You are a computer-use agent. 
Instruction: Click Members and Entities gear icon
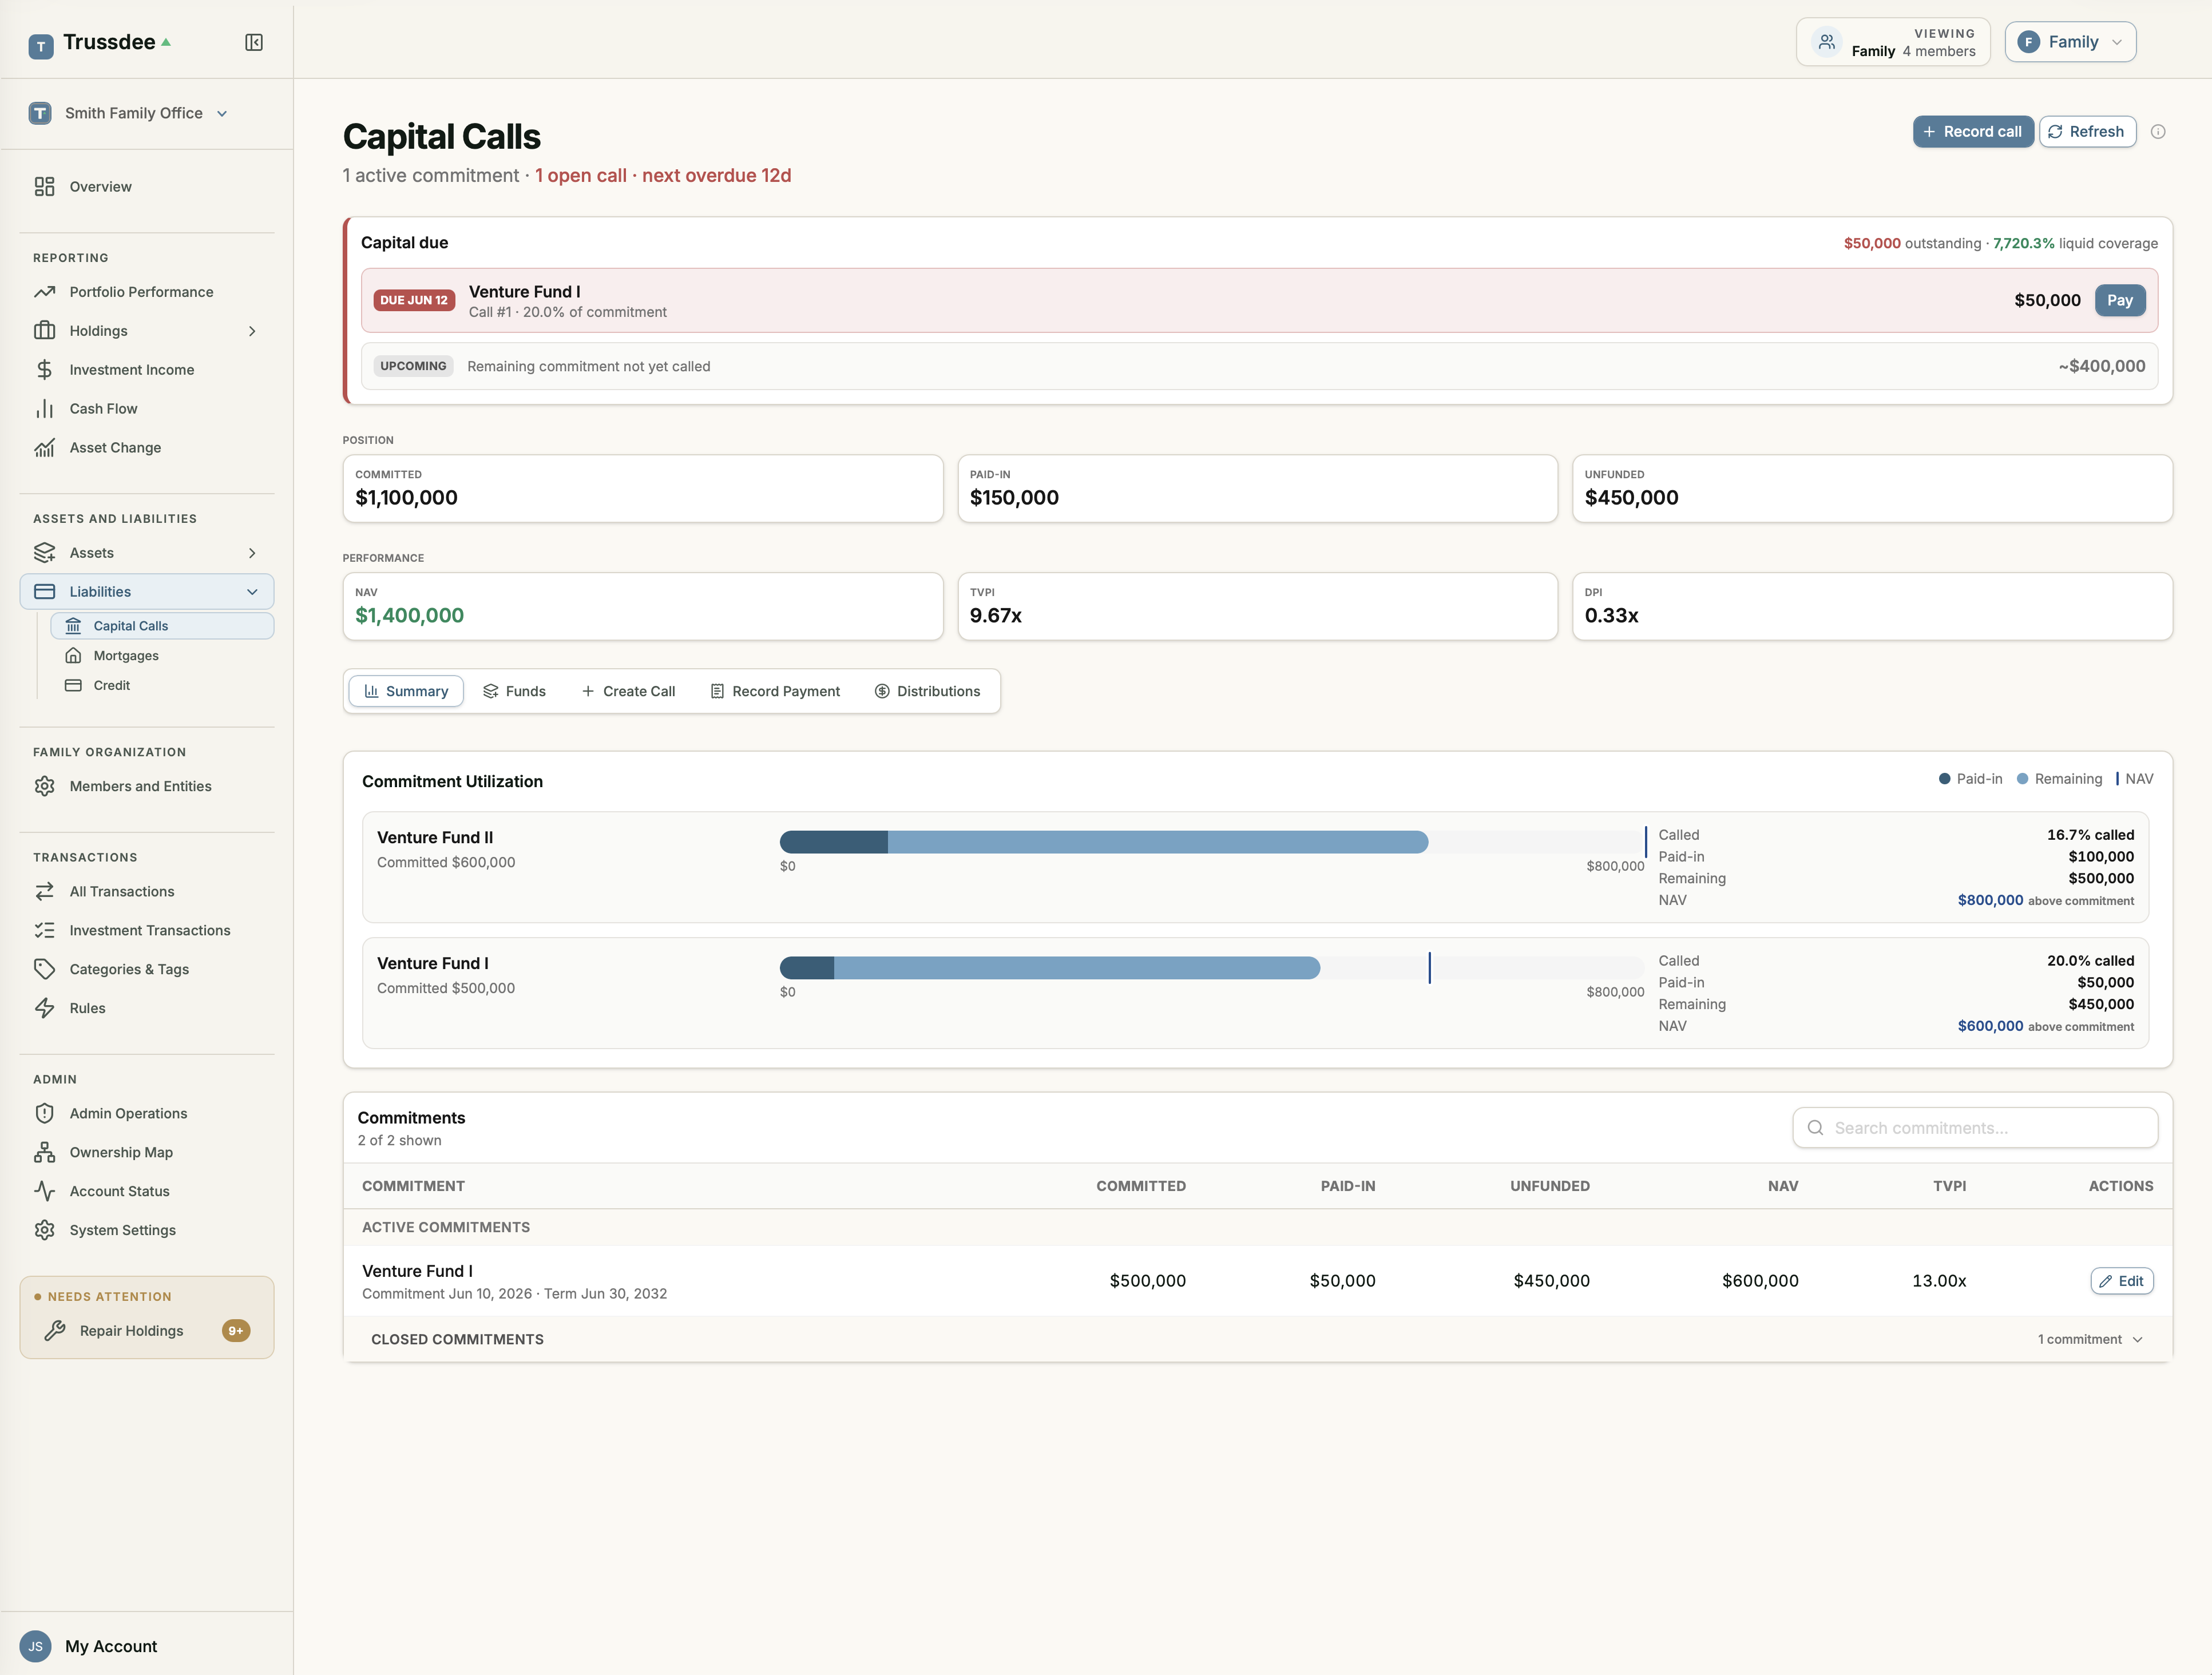coord(44,787)
